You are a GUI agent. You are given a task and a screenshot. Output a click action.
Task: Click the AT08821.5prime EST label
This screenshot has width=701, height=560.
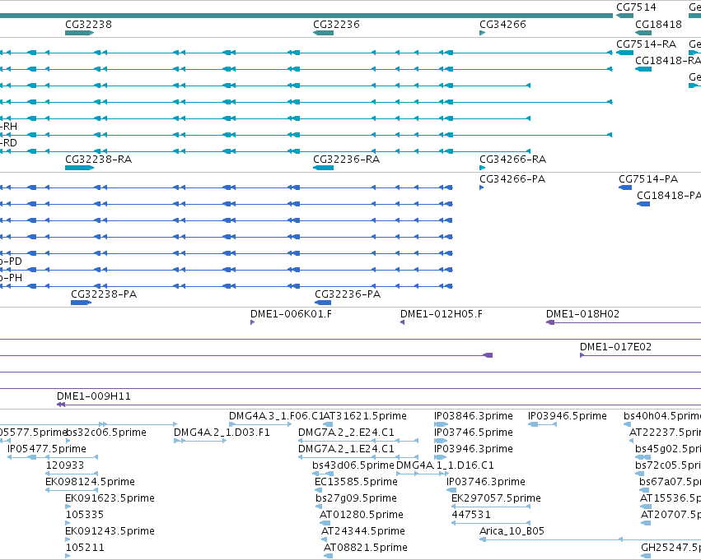click(365, 548)
